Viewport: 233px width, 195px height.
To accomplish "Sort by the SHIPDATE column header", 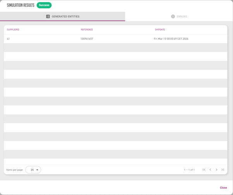I will (160, 30).
